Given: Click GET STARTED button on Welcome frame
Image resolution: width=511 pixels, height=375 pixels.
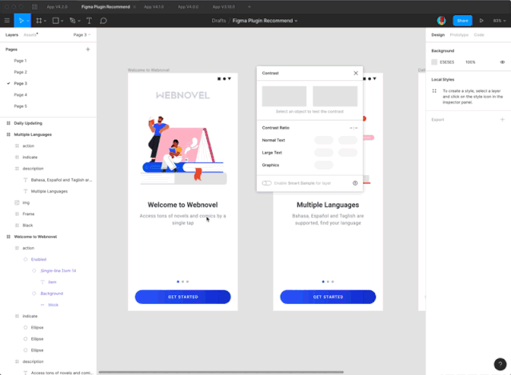Looking at the screenshot, I should pos(183,297).
